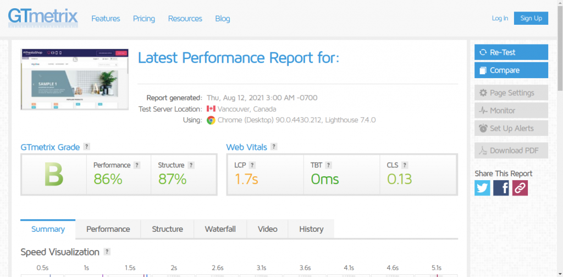The width and height of the screenshot is (563, 277).
Task: Share report via Facebook icon
Action: 501,188
